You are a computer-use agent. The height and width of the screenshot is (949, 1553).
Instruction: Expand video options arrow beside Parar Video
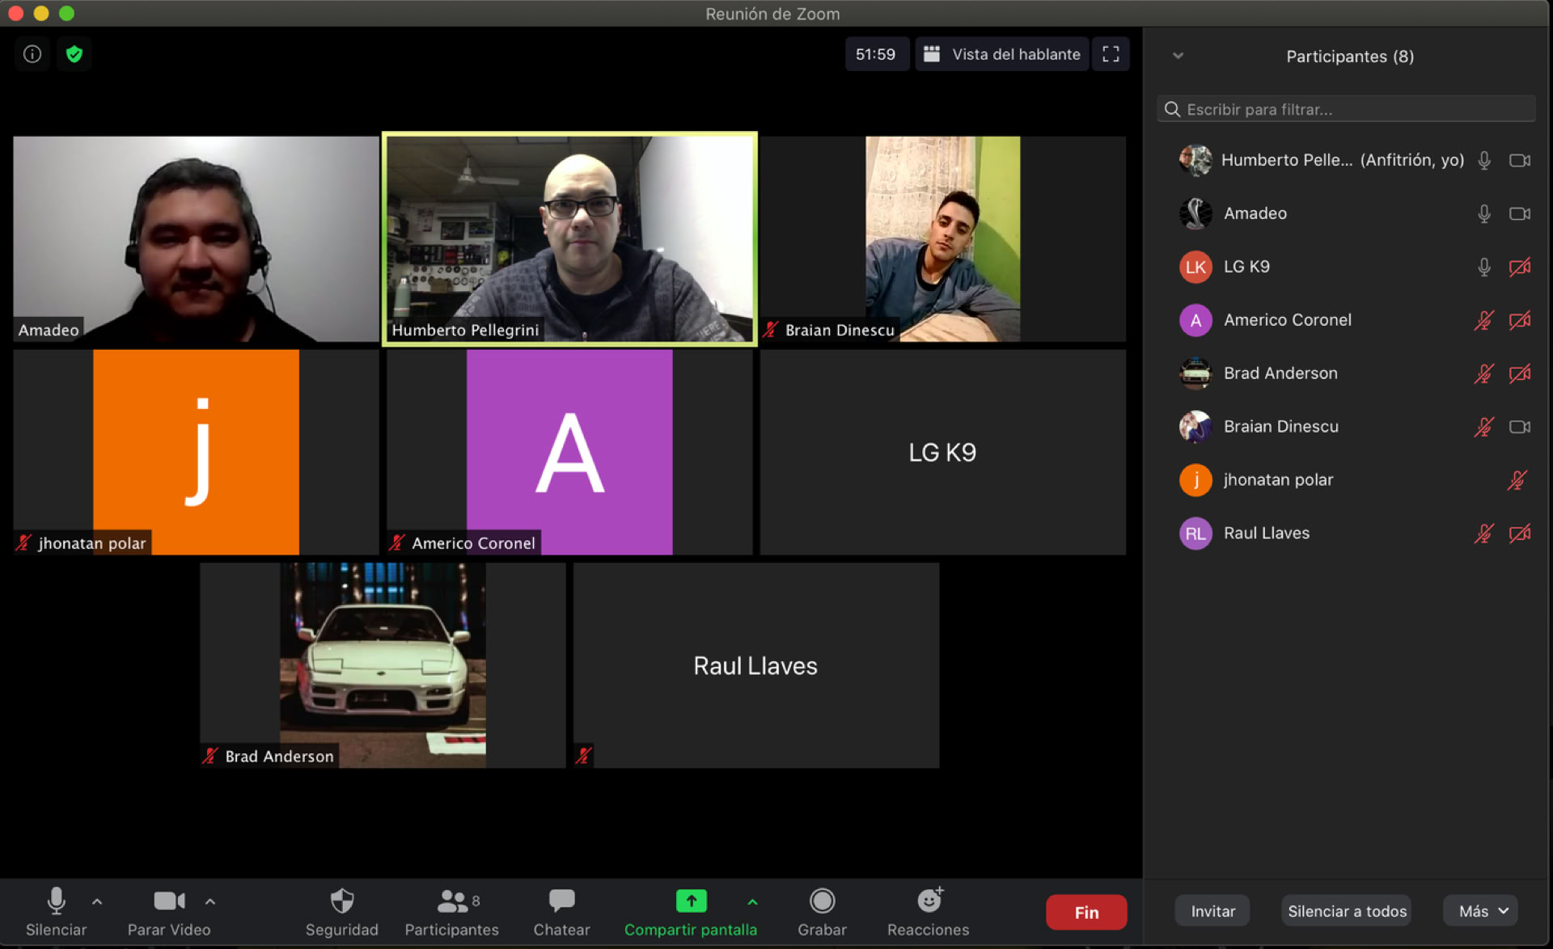pyautogui.click(x=210, y=900)
